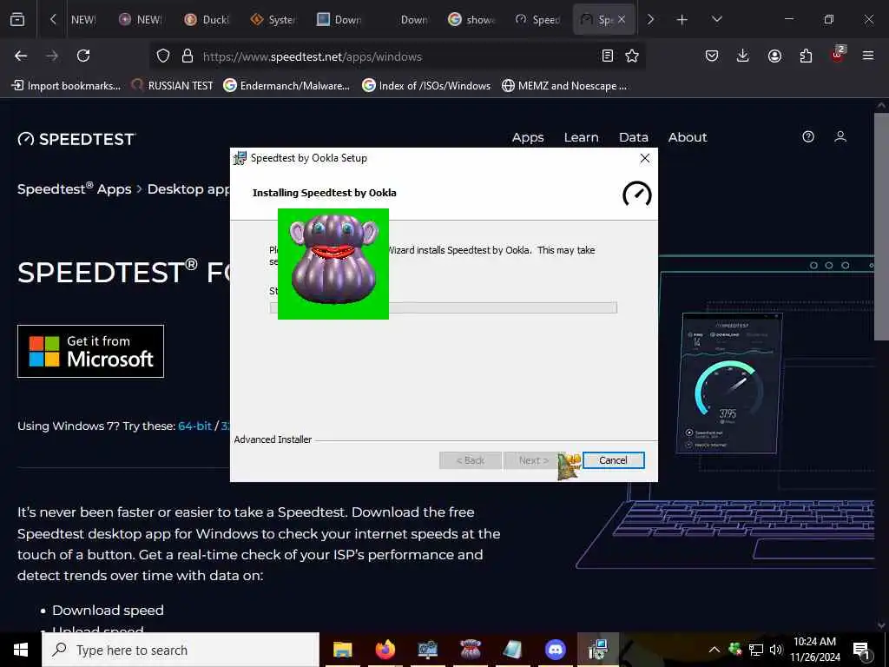
Task: Open Learn menu on Speedtest site
Action: click(x=581, y=137)
